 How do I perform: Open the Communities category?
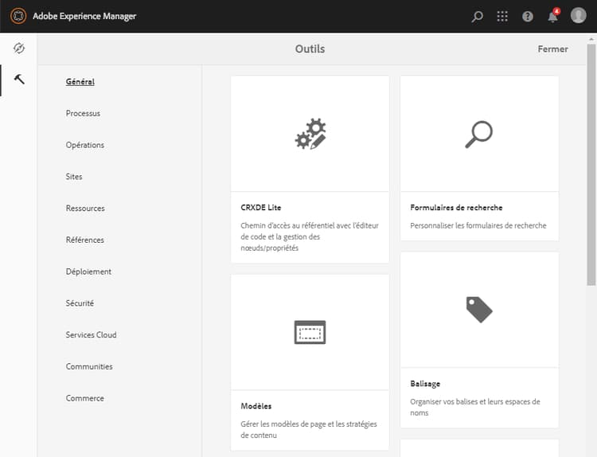pos(89,366)
